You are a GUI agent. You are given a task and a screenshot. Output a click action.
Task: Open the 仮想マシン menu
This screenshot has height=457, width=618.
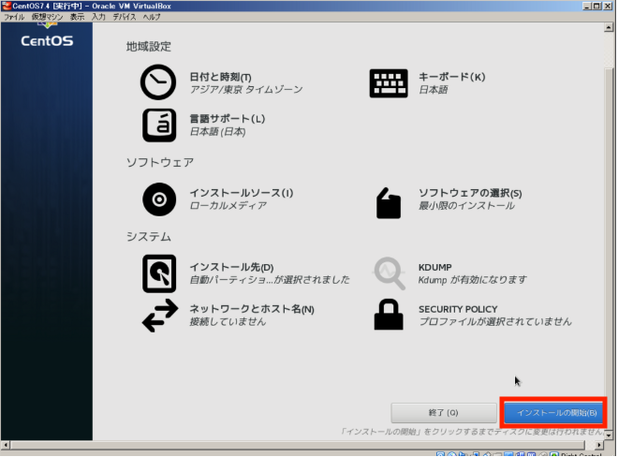[48, 17]
